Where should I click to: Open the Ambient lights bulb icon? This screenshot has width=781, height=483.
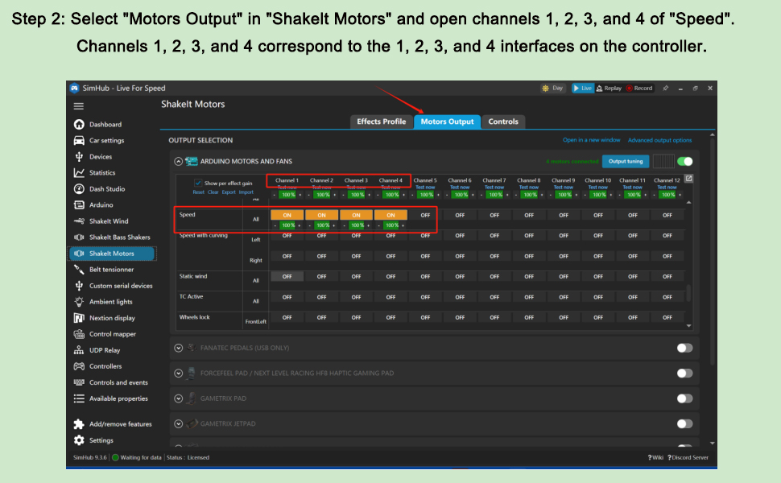(x=79, y=302)
